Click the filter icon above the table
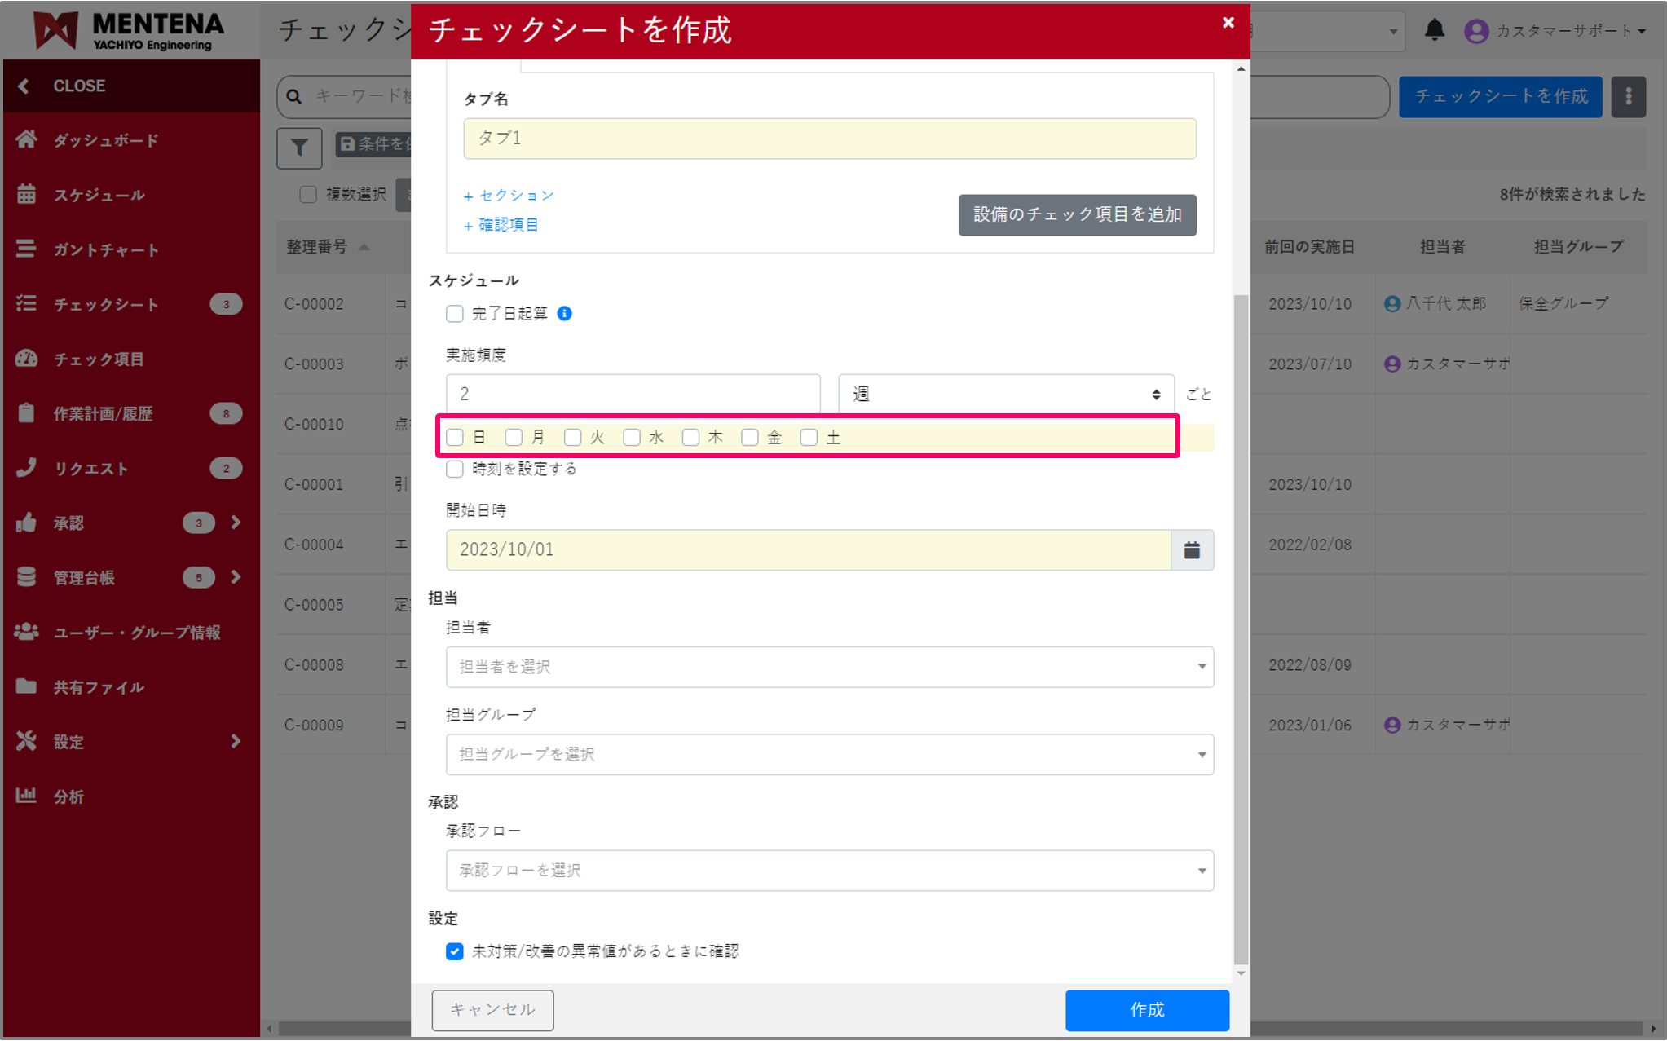 (299, 148)
